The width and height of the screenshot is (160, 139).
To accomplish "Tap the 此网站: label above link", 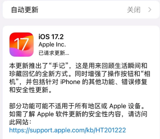I will click(x=20, y=122).
